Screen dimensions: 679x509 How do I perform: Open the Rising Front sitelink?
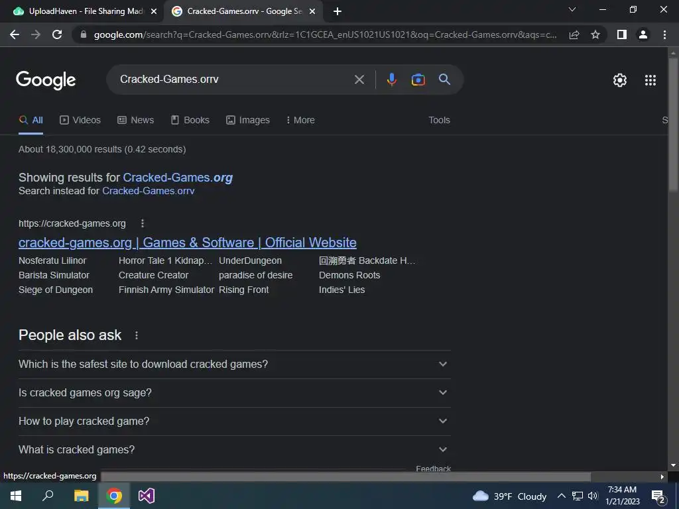point(244,290)
